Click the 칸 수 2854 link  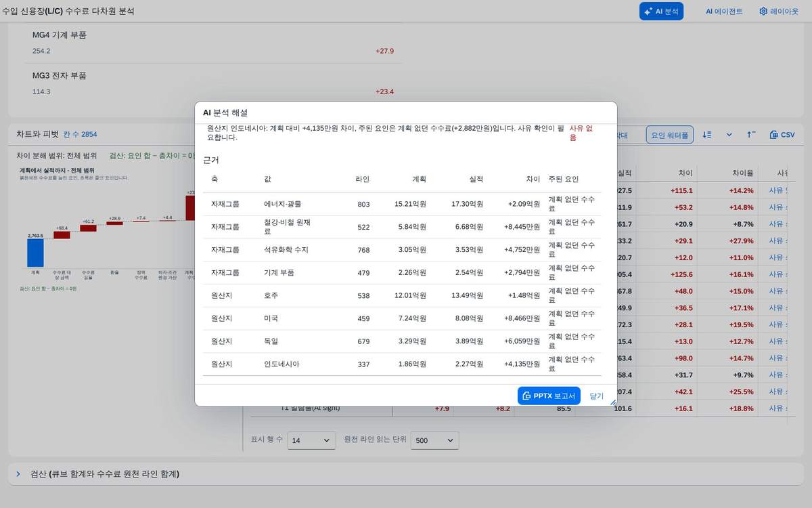pos(80,134)
